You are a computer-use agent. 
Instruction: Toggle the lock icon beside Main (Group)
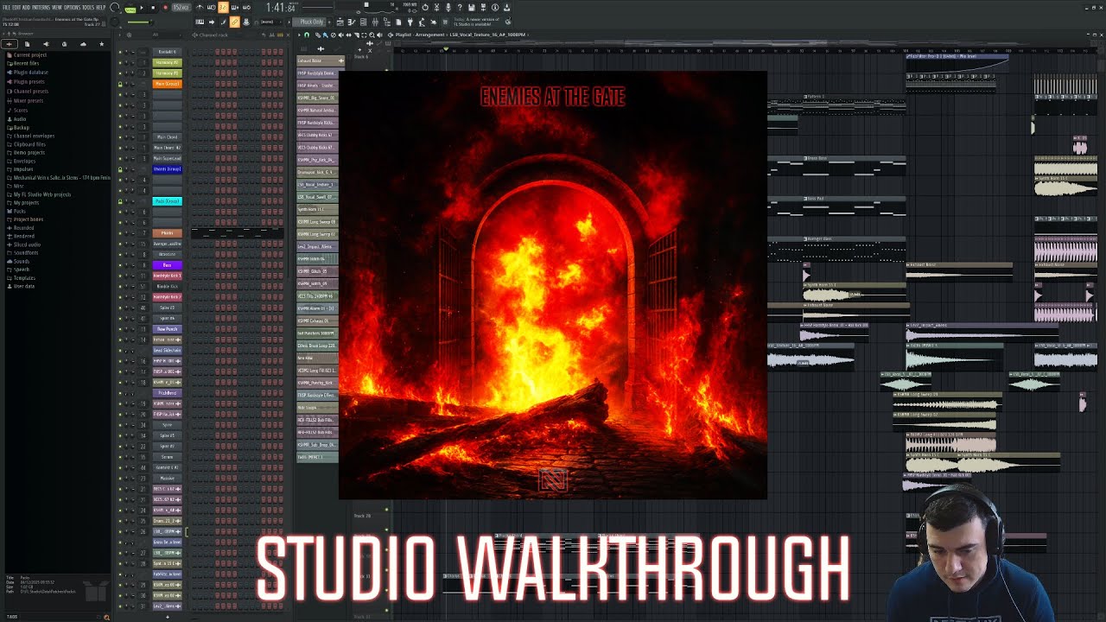[x=120, y=84]
